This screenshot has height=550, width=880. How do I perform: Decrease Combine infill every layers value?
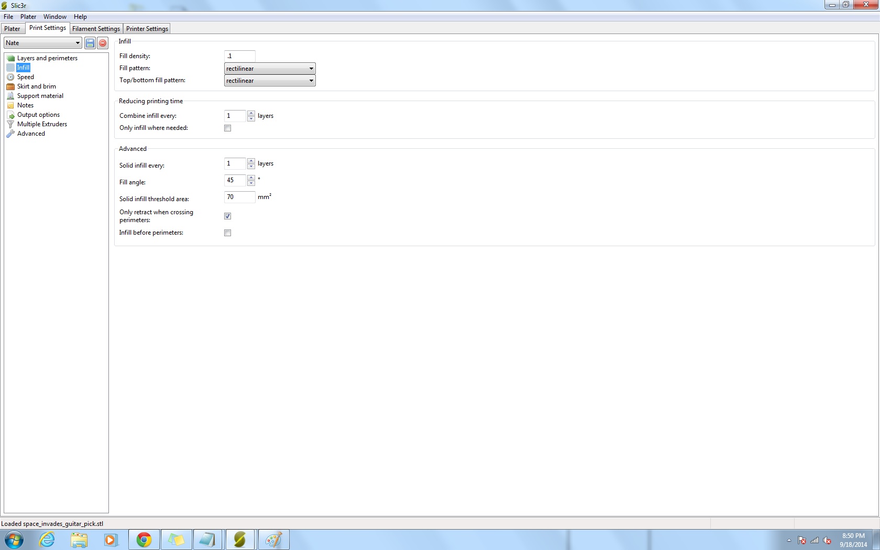tap(251, 118)
